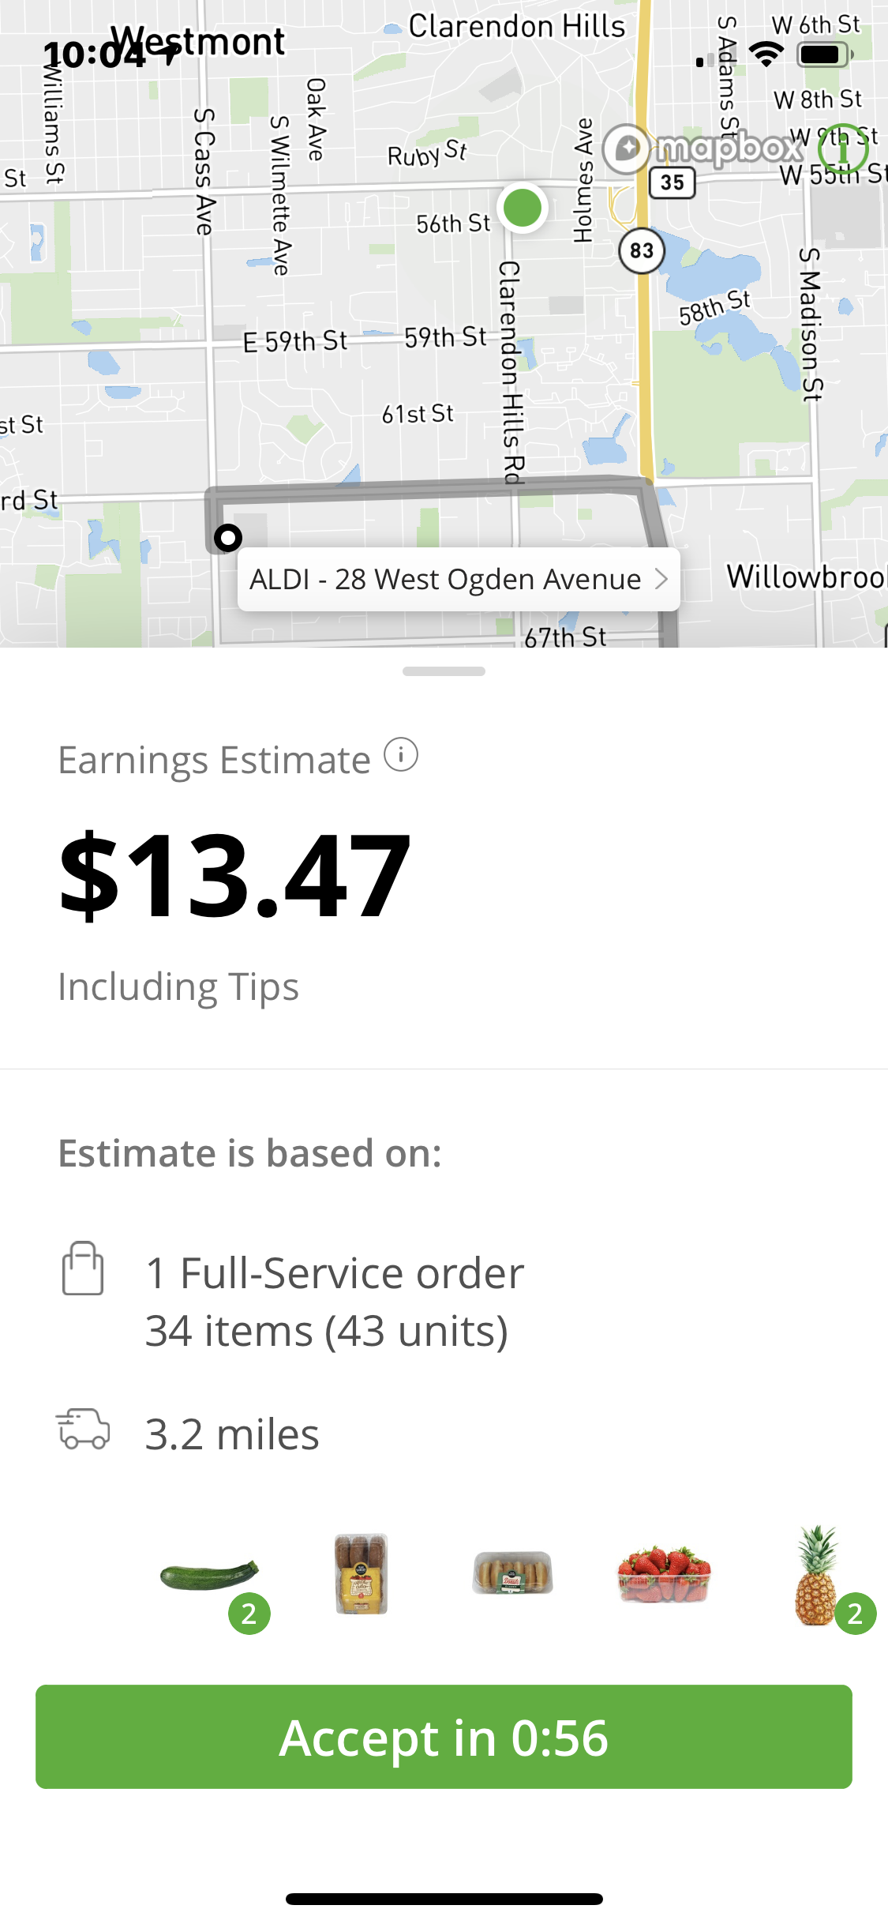The height and width of the screenshot is (1924, 888).
Task: Tap the delivery truck miles icon
Action: pyautogui.click(x=84, y=1430)
